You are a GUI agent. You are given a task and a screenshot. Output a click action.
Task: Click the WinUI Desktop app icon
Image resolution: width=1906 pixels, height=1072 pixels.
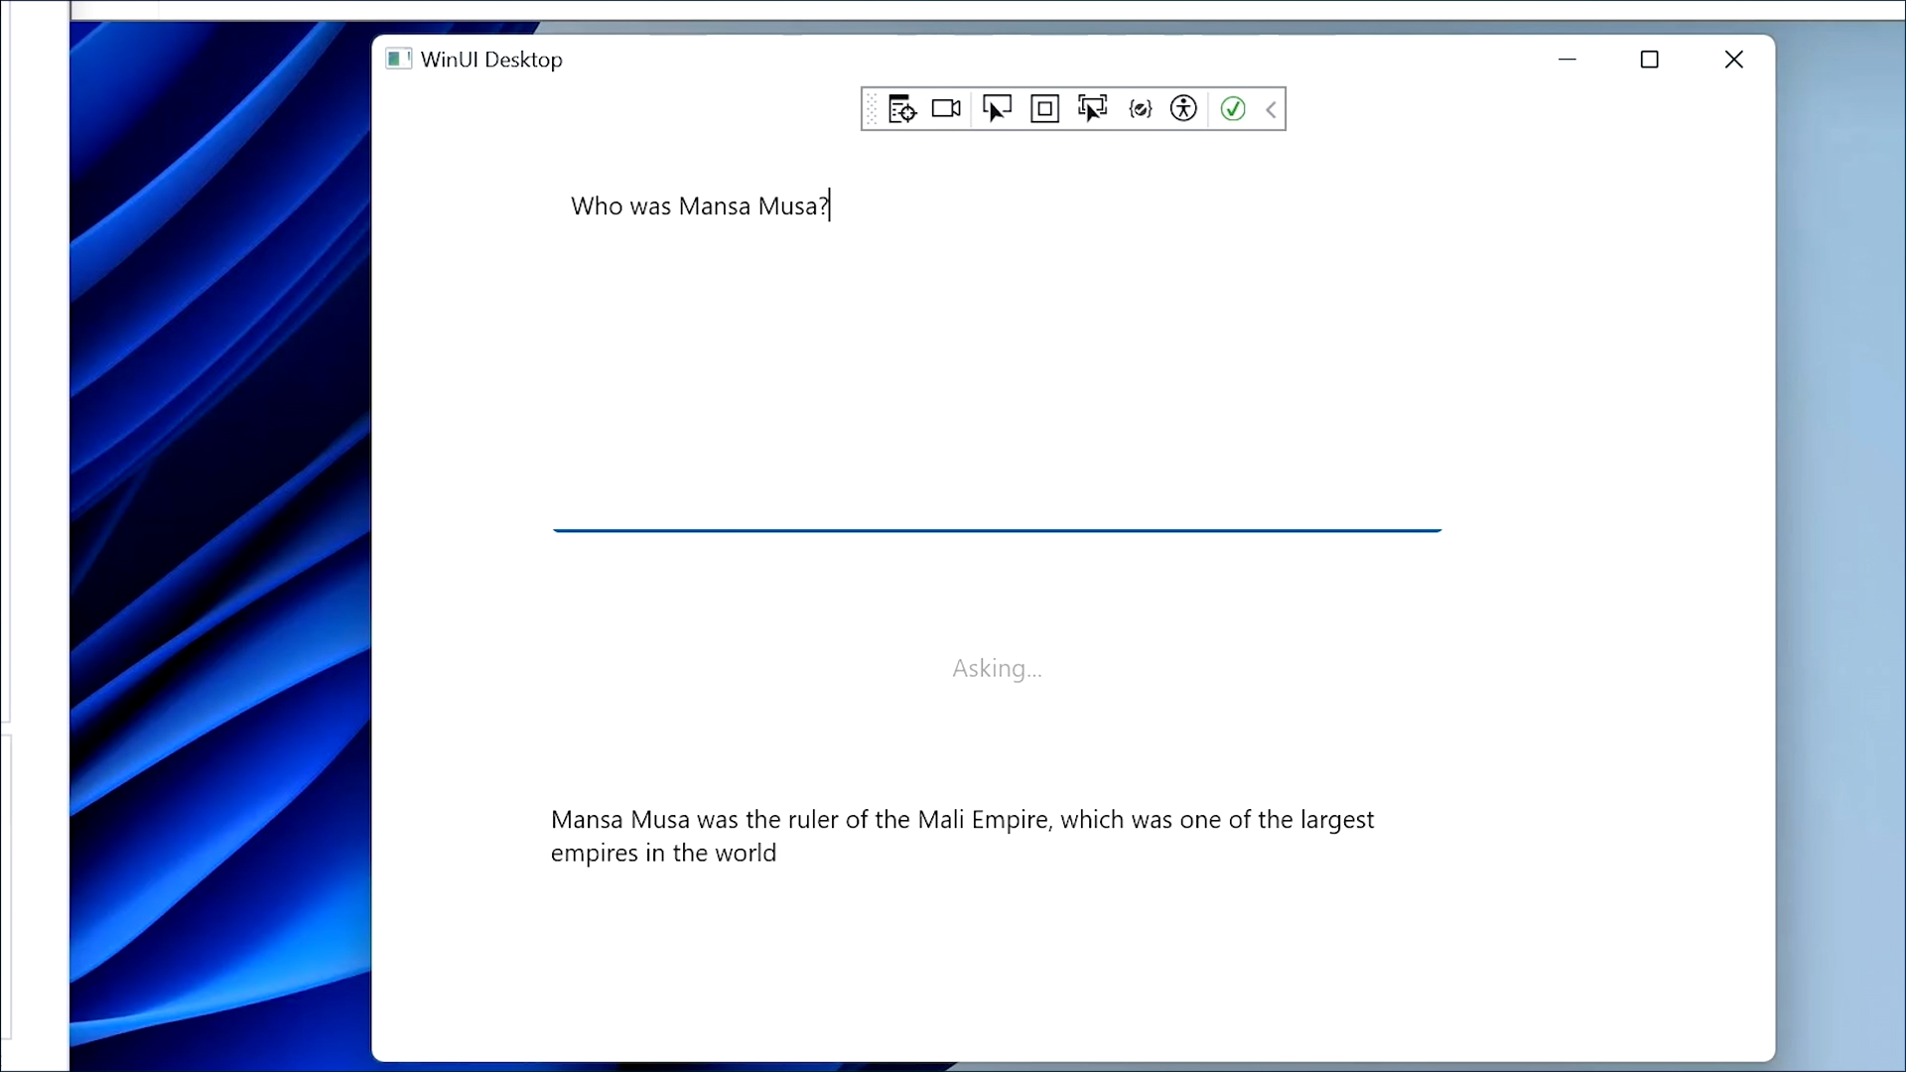[398, 60]
